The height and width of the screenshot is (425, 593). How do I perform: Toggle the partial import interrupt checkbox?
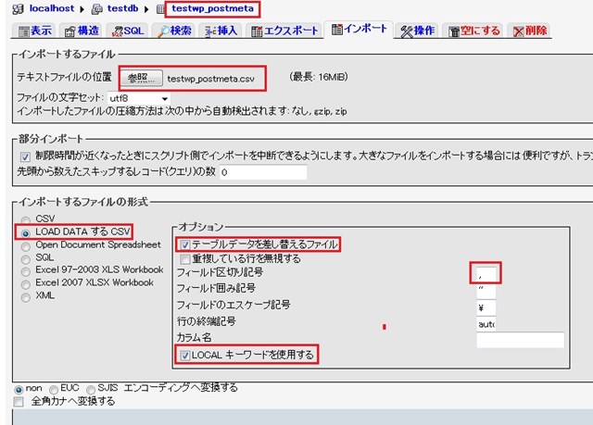click(x=25, y=156)
